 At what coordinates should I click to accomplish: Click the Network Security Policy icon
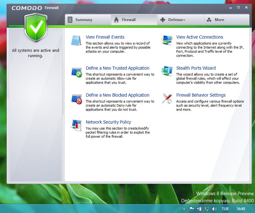76,125
